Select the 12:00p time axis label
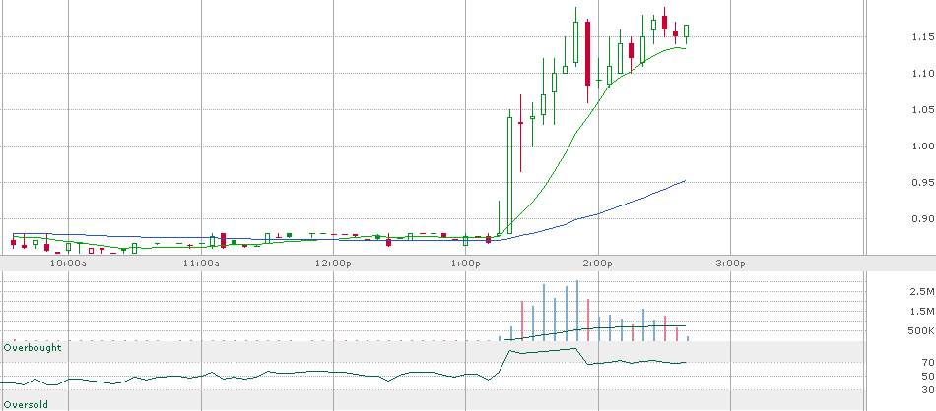Viewport: 936px width, 411px height. pyautogui.click(x=333, y=263)
